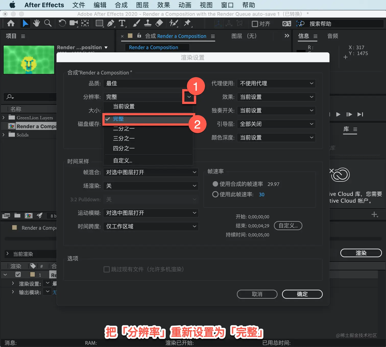Open the 独奏开关 dropdown
The image size is (386, 347).
276,110
